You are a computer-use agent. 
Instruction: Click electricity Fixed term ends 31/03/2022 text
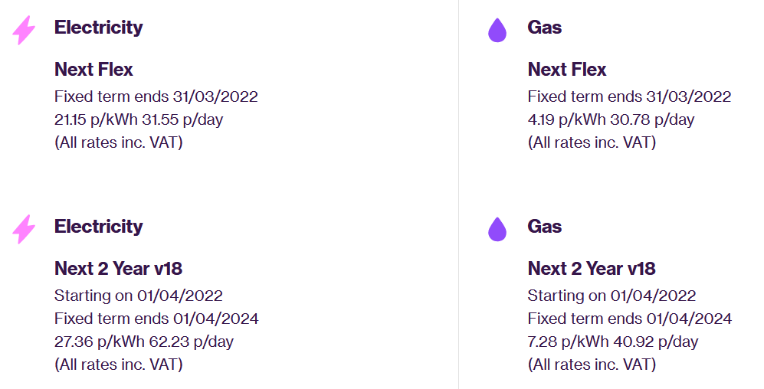(156, 96)
